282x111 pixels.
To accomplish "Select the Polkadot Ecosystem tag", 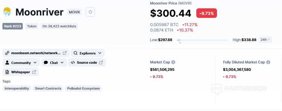I will 83,88.
